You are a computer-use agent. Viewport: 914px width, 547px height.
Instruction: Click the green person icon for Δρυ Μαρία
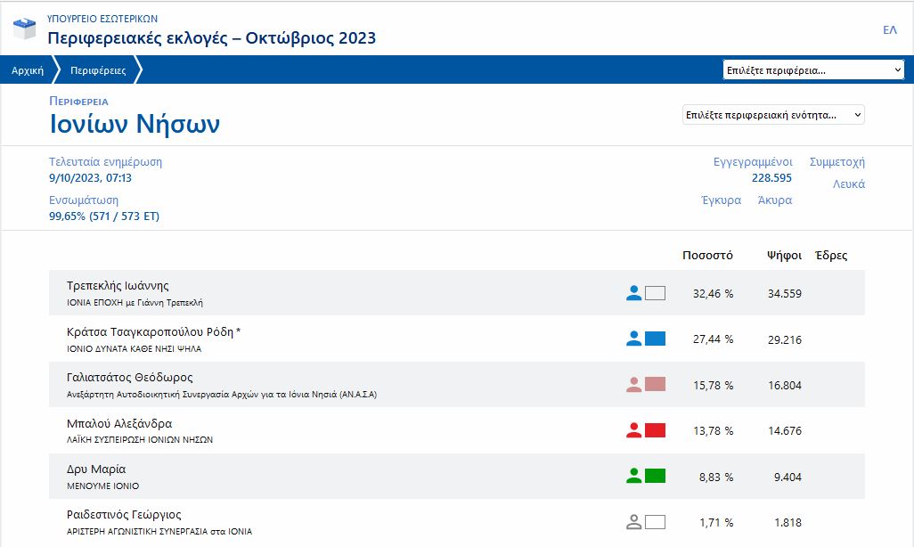(633, 477)
